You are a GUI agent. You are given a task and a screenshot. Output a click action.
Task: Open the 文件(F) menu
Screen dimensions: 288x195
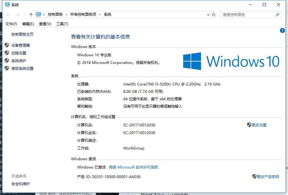point(11,24)
